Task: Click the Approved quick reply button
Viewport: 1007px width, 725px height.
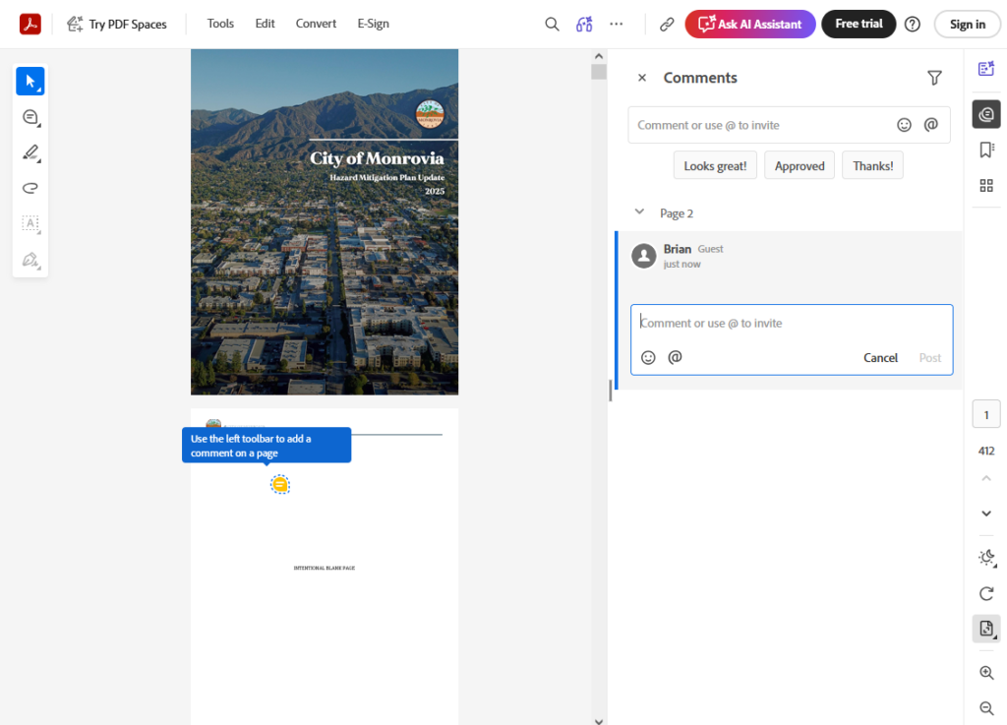Action: pyautogui.click(x=799, y=165)
